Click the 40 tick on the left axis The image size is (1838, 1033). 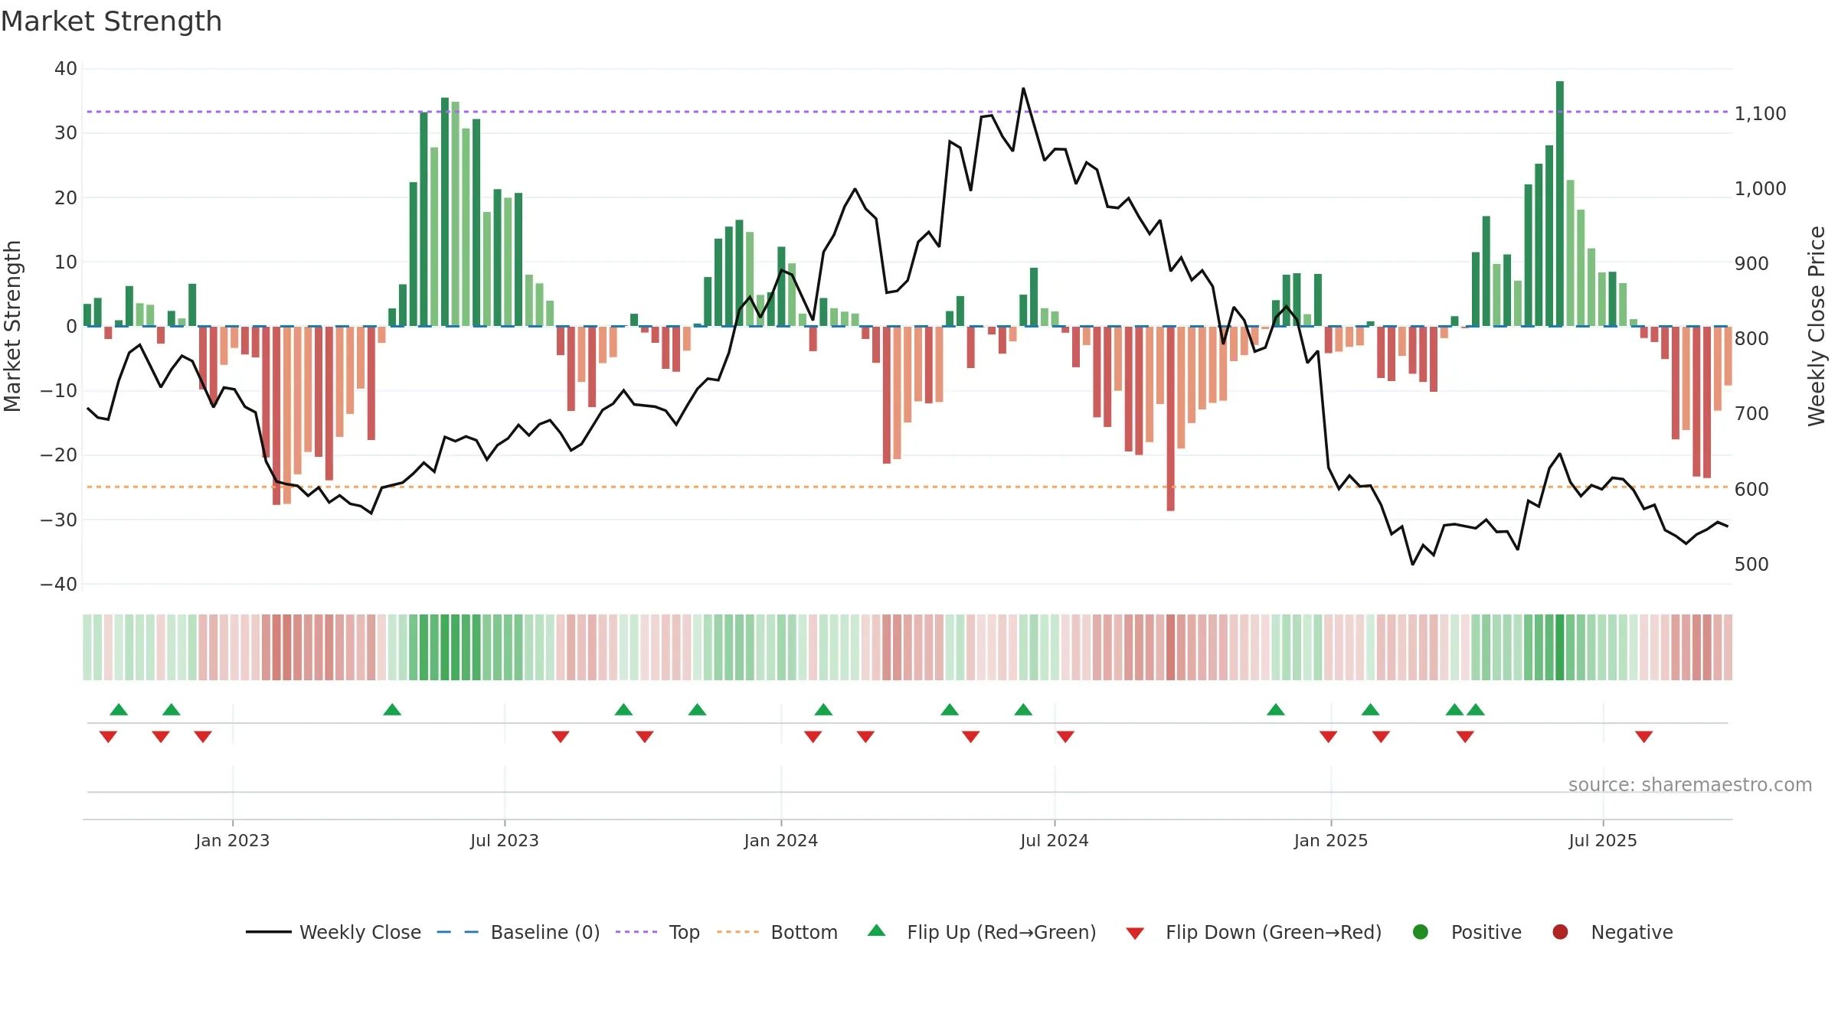tap(66, 69)
